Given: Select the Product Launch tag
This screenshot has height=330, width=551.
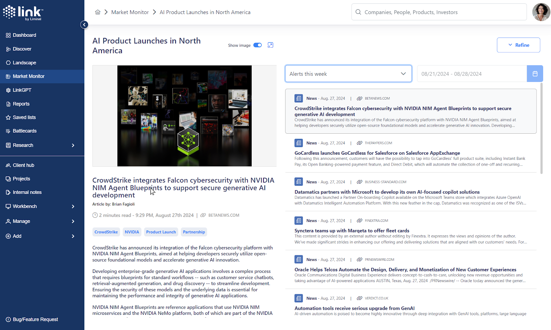Looking at the screenshot, I should click(161, 232).
